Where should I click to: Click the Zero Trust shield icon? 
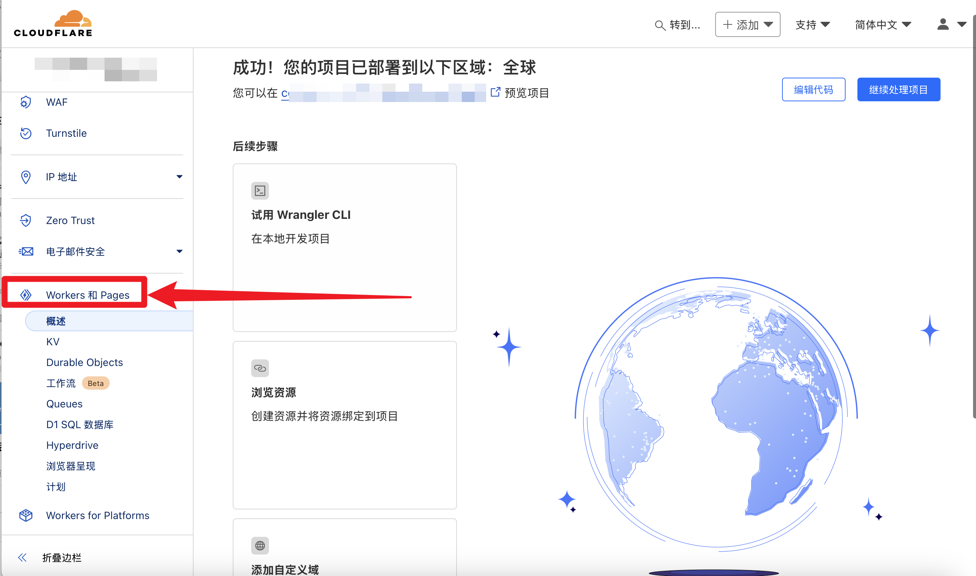tap(25, 220)
